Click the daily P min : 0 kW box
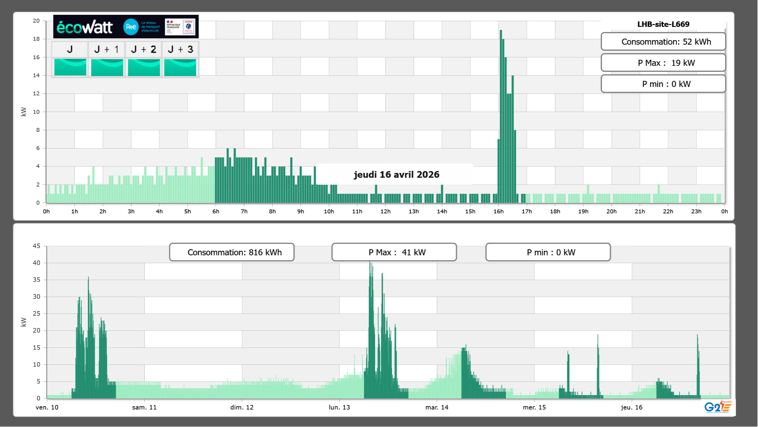Viewport: 758px width, 427px height. click(x=663, y=84)
